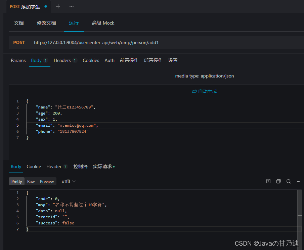Click 自动生成 link
This screenshot has height=250, width=304.
coord(208,91)
